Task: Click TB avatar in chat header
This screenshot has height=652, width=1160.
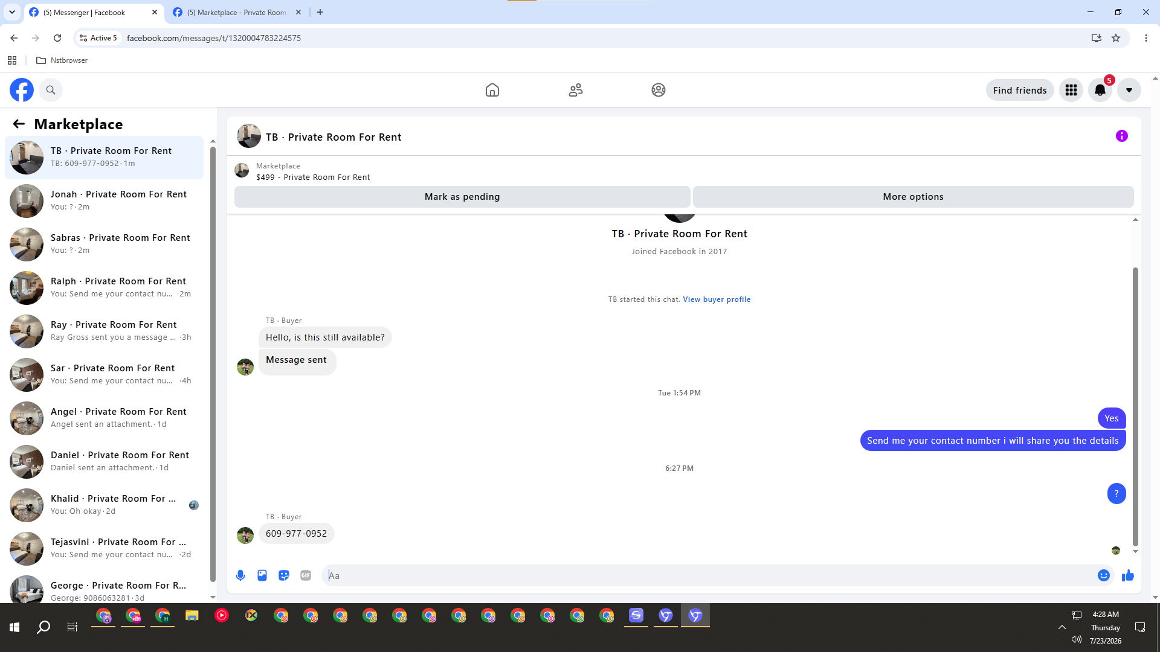Action: pyautogui.click(x=248, y=136)
